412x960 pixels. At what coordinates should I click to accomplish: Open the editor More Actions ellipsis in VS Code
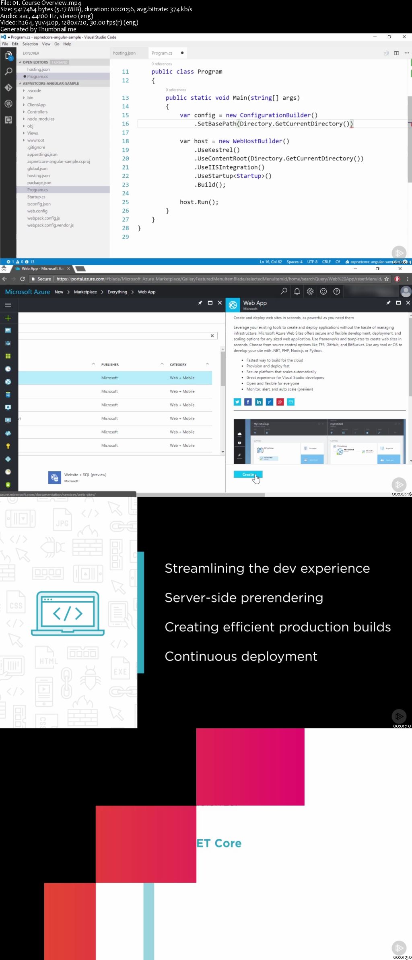tap(406, 53)
